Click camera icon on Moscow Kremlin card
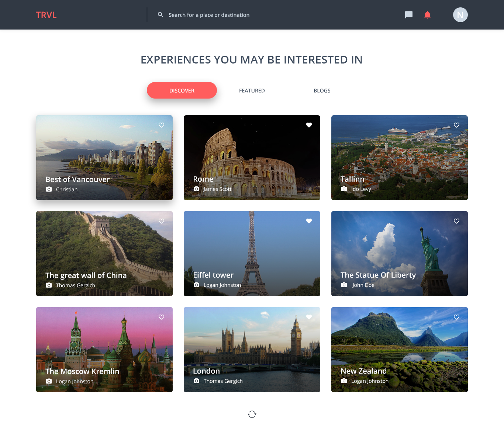The image size is (504, 443). pos(49,381)
